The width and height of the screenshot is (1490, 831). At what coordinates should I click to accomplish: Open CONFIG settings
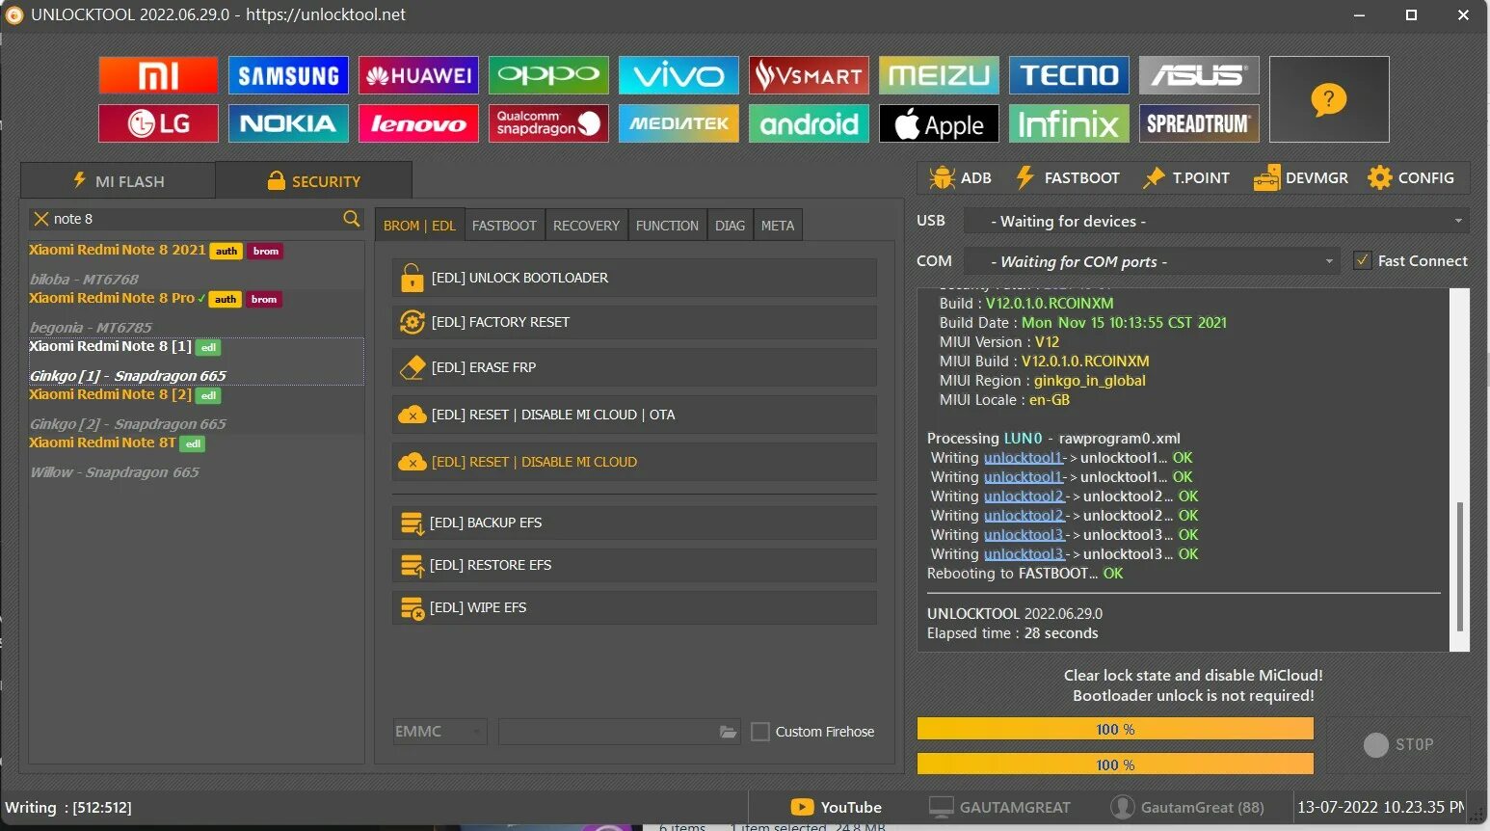pos(1411,177)
